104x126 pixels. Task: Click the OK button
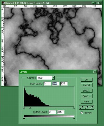pos(87,80)
